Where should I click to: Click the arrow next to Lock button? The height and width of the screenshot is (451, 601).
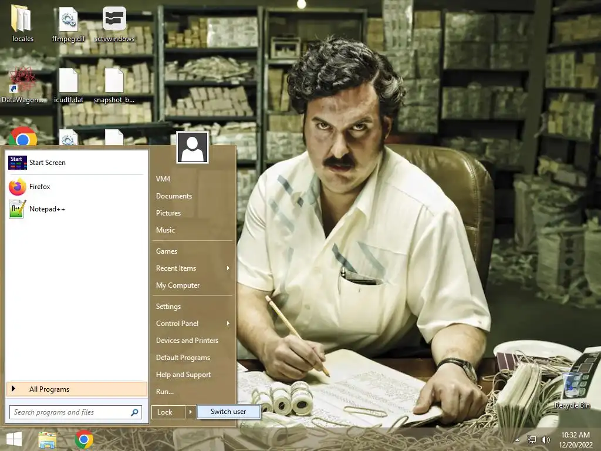(x=191, y=412)
